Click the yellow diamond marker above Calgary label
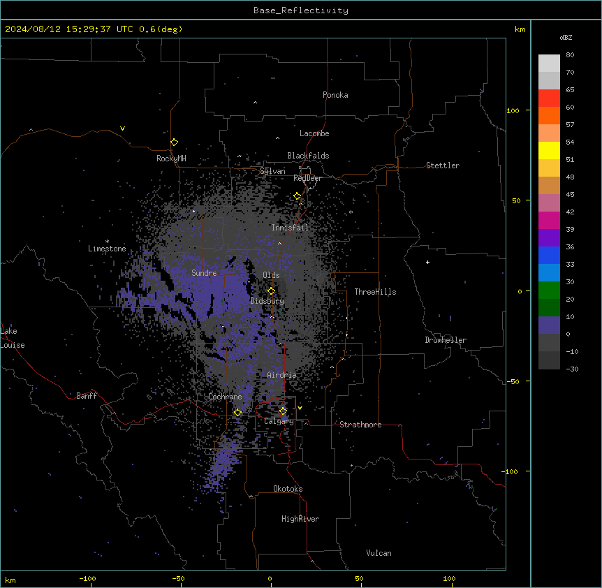This screenshot has height=588, width=602. (x=284, y=411)
